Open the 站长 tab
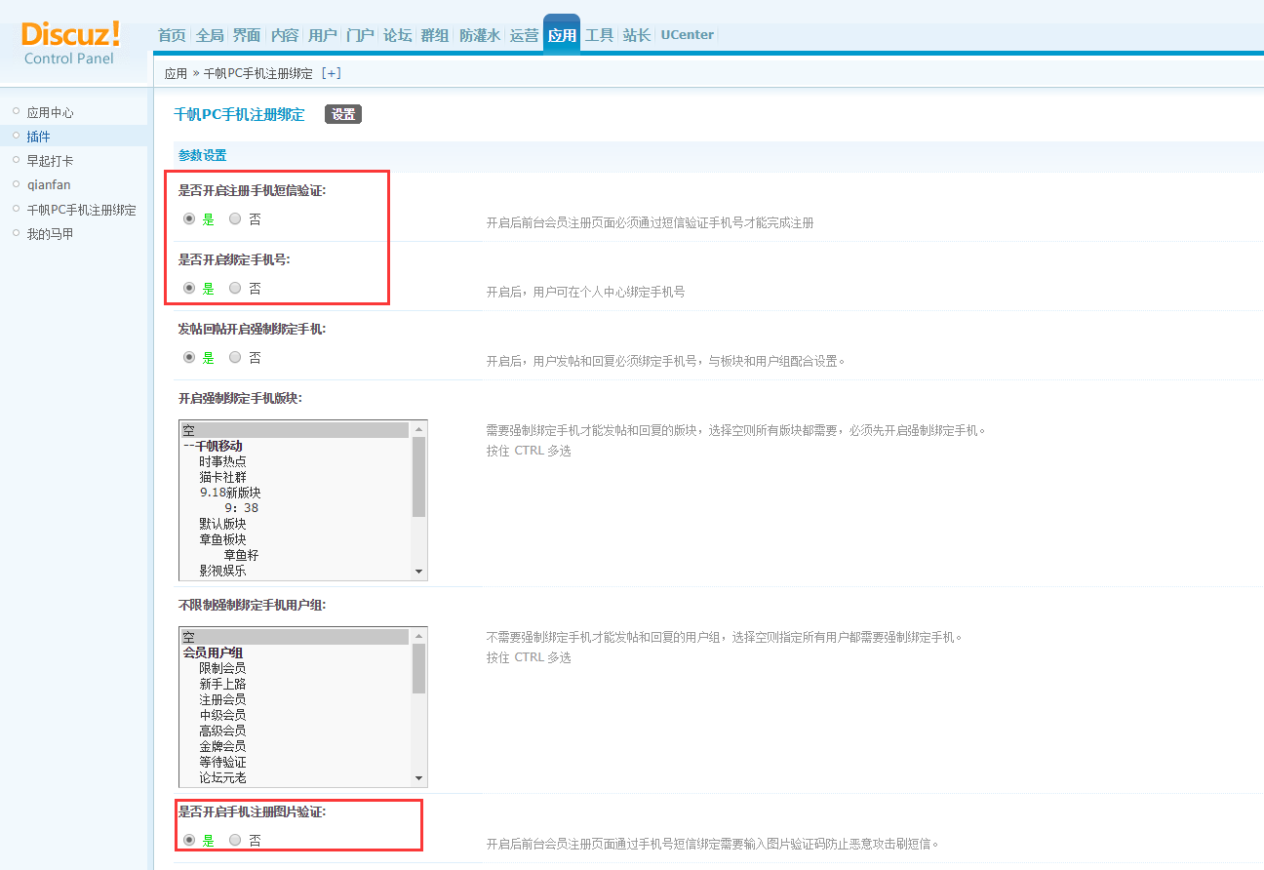The width and height of the screenshot is (1264, 870). tap(637, 35)
